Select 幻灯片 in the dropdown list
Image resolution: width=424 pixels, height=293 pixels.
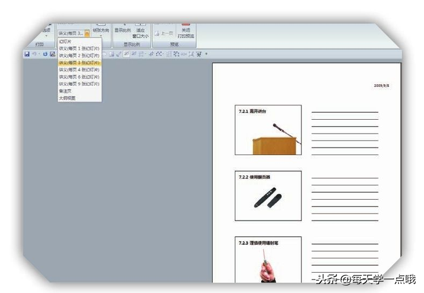pos(80,41)
